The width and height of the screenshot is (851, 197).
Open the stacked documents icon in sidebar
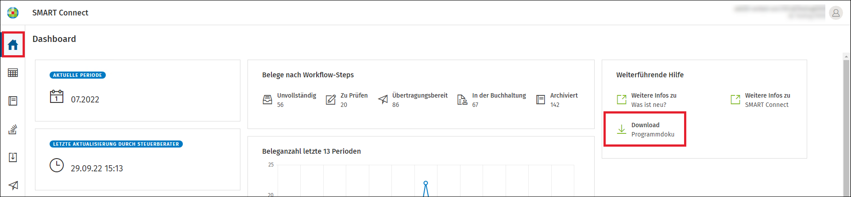pyautogui.click(x=13, y=129)
